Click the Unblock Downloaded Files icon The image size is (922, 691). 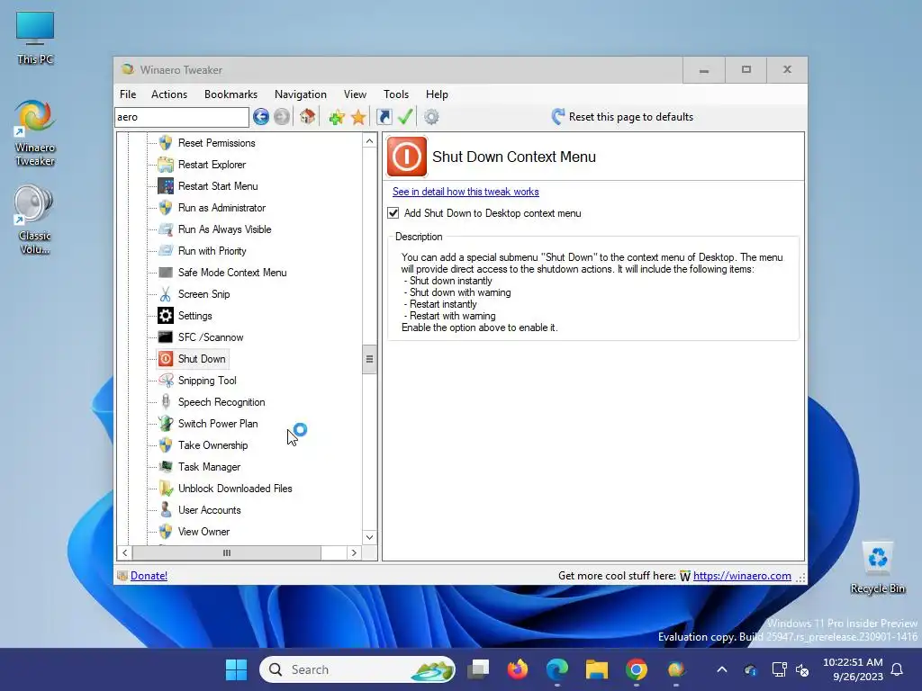pos(166,489)
